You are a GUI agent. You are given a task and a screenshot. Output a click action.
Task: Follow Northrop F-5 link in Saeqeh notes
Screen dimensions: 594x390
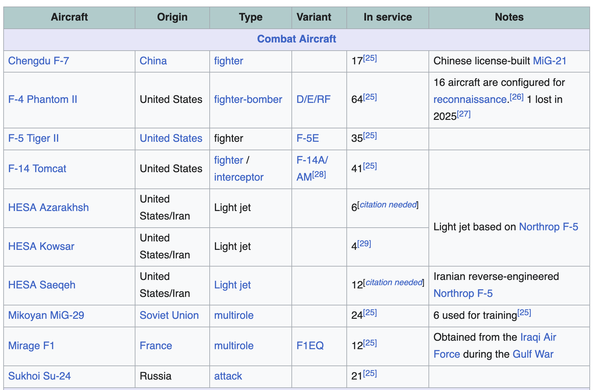pyautogui.click(x=463, y=293)
